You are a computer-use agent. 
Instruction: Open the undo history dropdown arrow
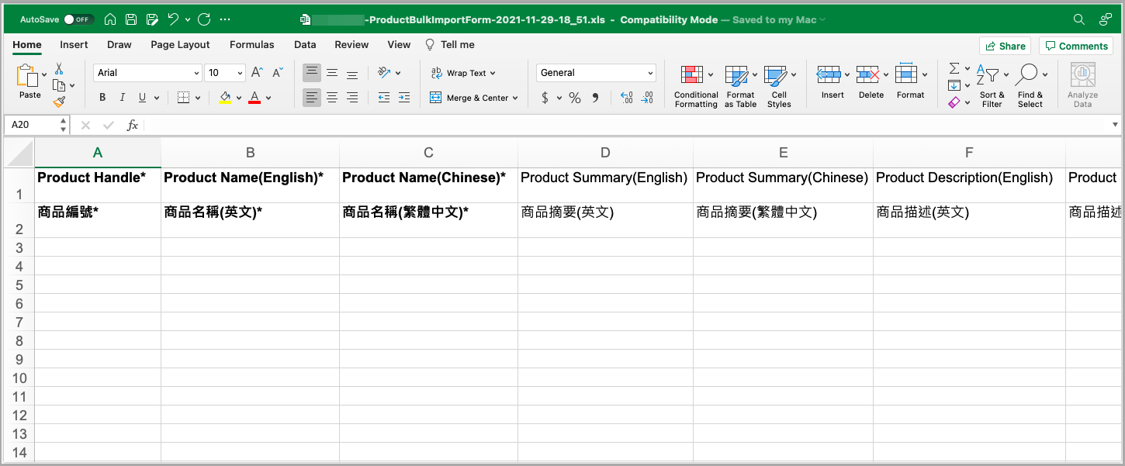pyautogui.click(x=188, y=19)
